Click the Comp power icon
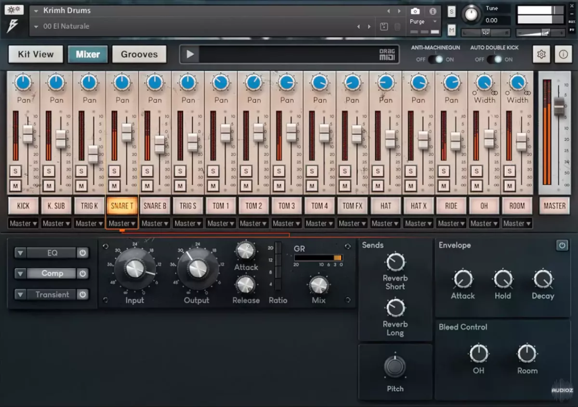The height and width of the screenshot is (407, 578). tap(82, 274)
